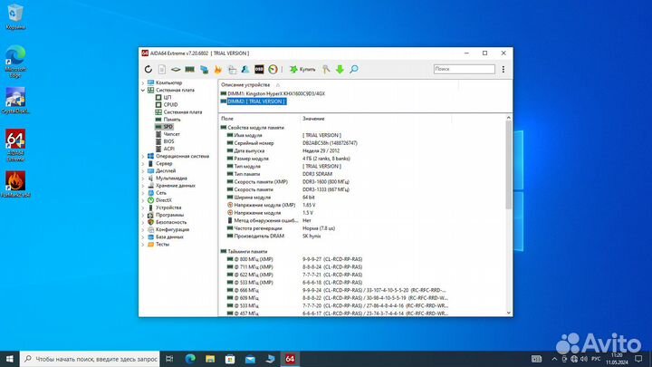
Task: Select Конфигурация in the tree
Action: click(172, 229)
